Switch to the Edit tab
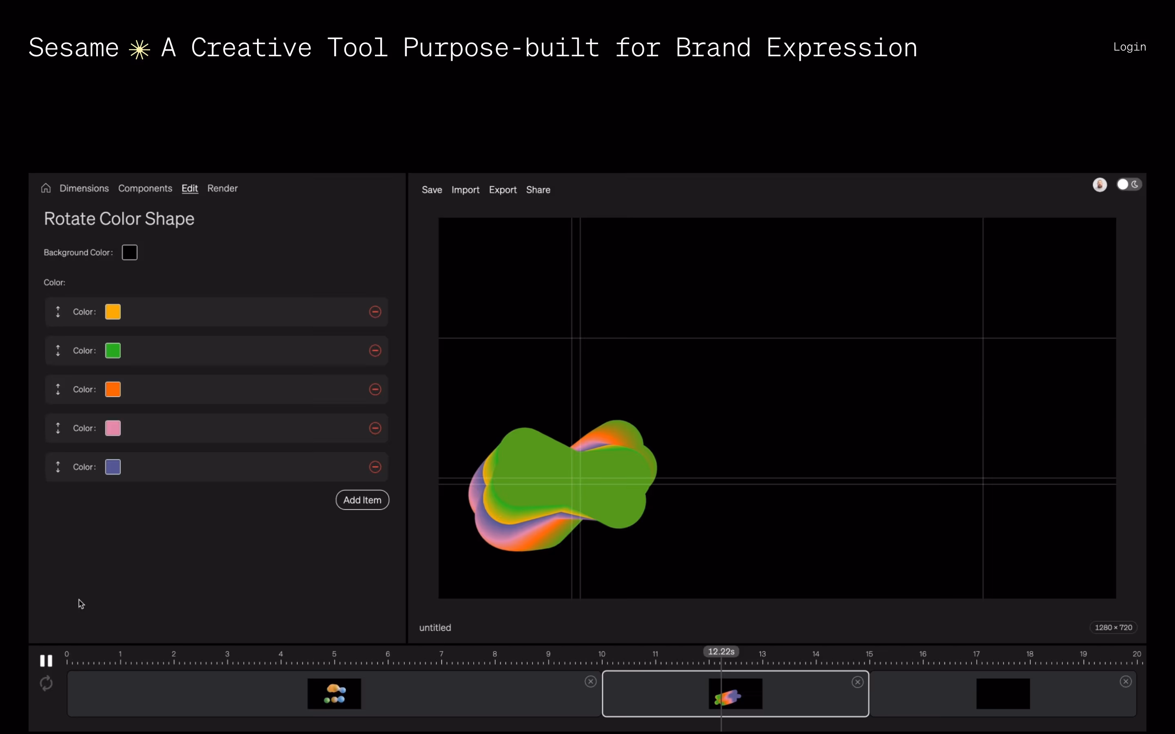 tap(190, 188)
